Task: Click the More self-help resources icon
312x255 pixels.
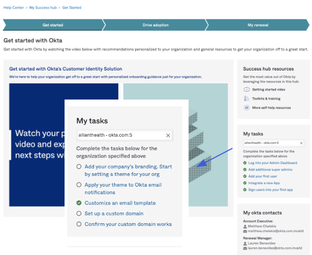Action: coord(246,108)
